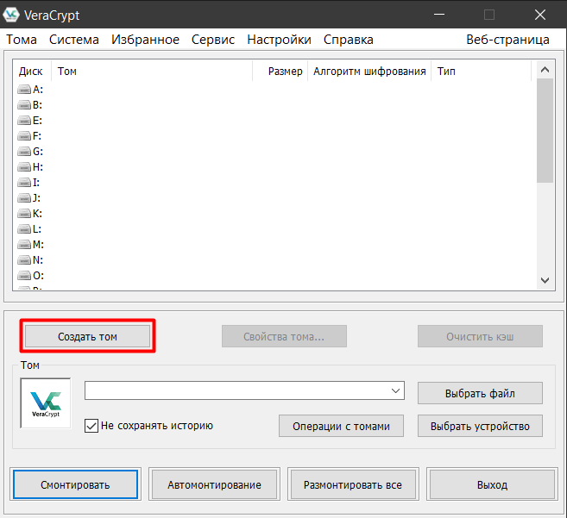This screenshot has height=518, width=567.
Task: Click Алгоритм шифрования column header
Action: coord(369,72)
